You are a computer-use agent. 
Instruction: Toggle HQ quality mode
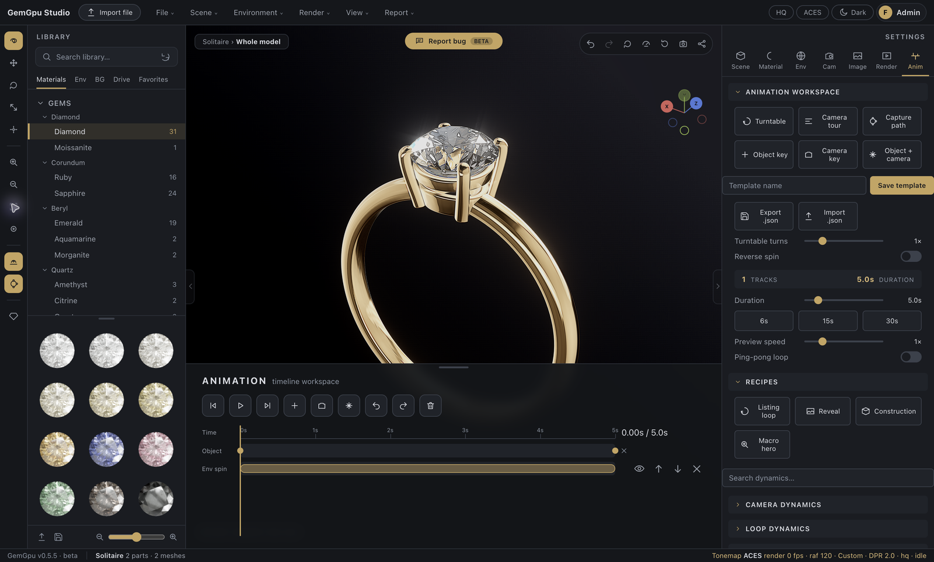pos(781,12)
